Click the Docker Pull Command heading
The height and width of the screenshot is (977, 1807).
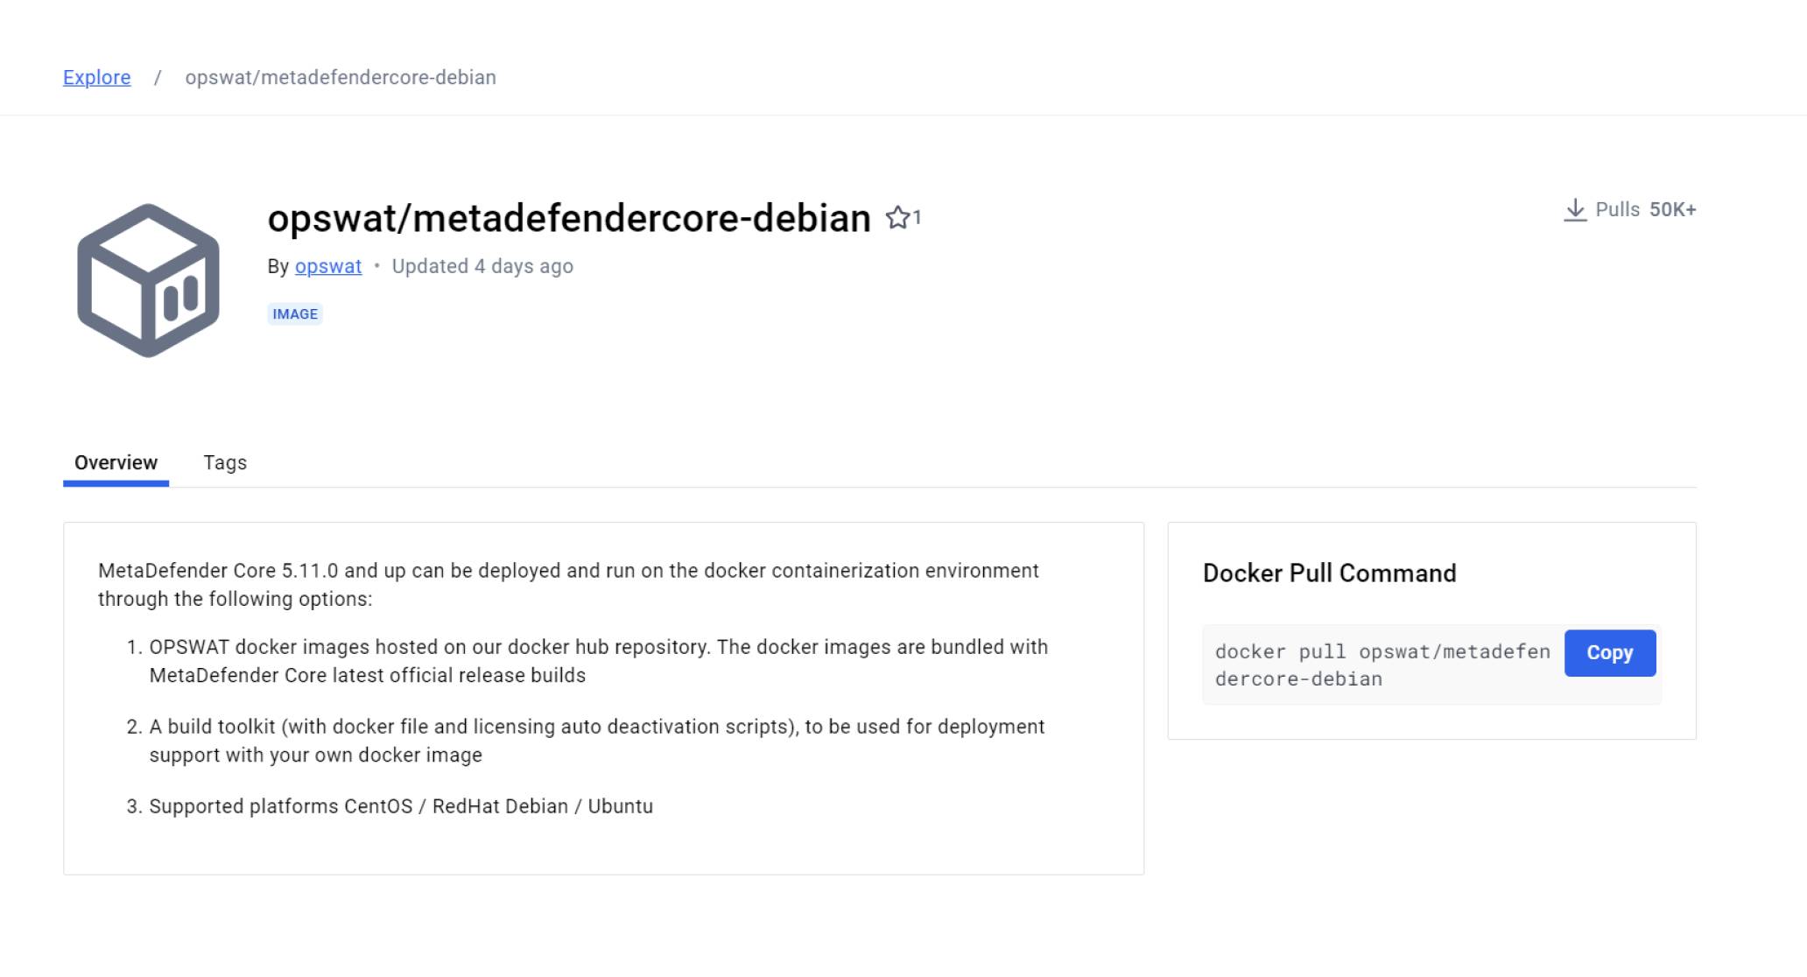1330,573
